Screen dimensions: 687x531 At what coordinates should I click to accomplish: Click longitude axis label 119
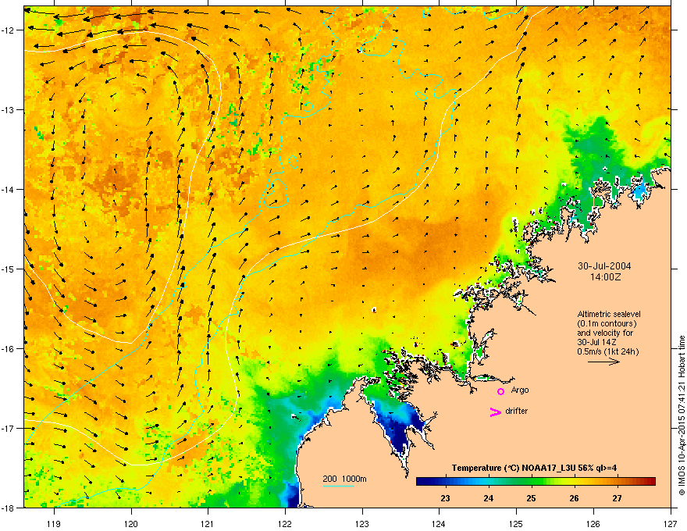click(x=54, y=523)
